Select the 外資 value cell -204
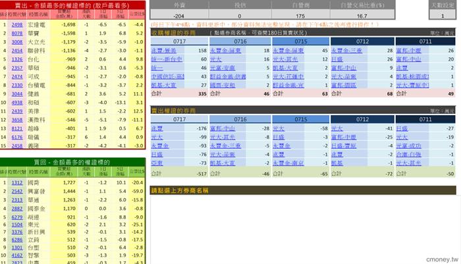 click(x=179, y=15)
